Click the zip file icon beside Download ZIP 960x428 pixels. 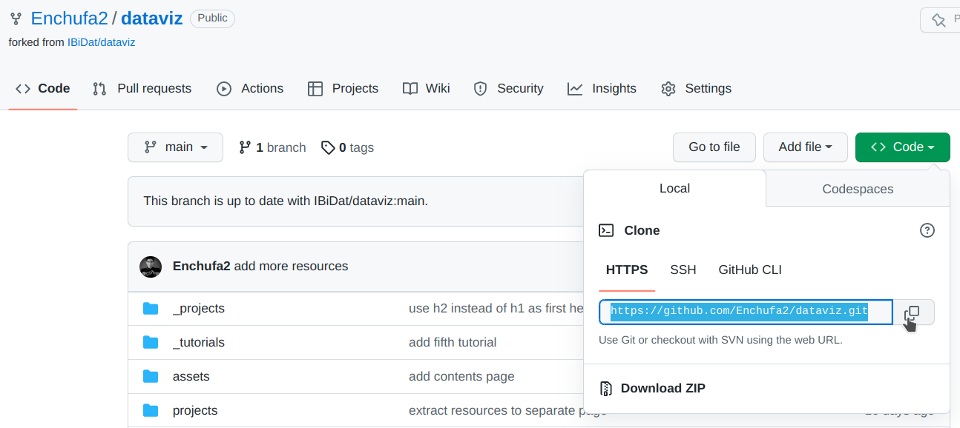605,387
